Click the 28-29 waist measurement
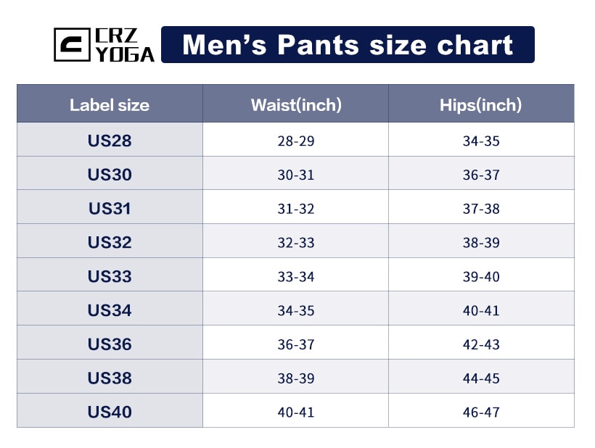This screenshot has height=448, width=595. coord(296,141)
